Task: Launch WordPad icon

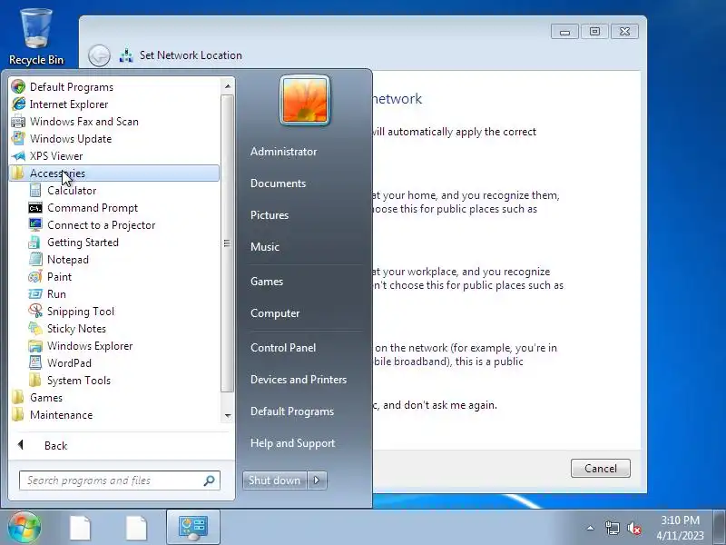Action: (x=35, y=362)
